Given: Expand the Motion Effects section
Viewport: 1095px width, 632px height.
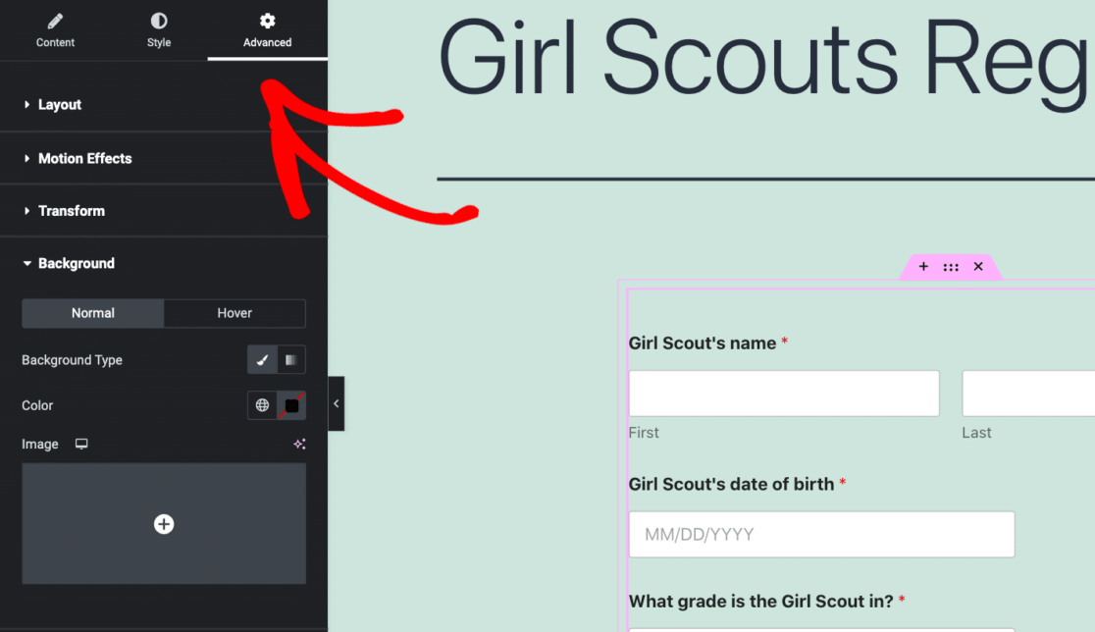Looking at the screenshot, I should pyautogui.click(x=164, y=159).
